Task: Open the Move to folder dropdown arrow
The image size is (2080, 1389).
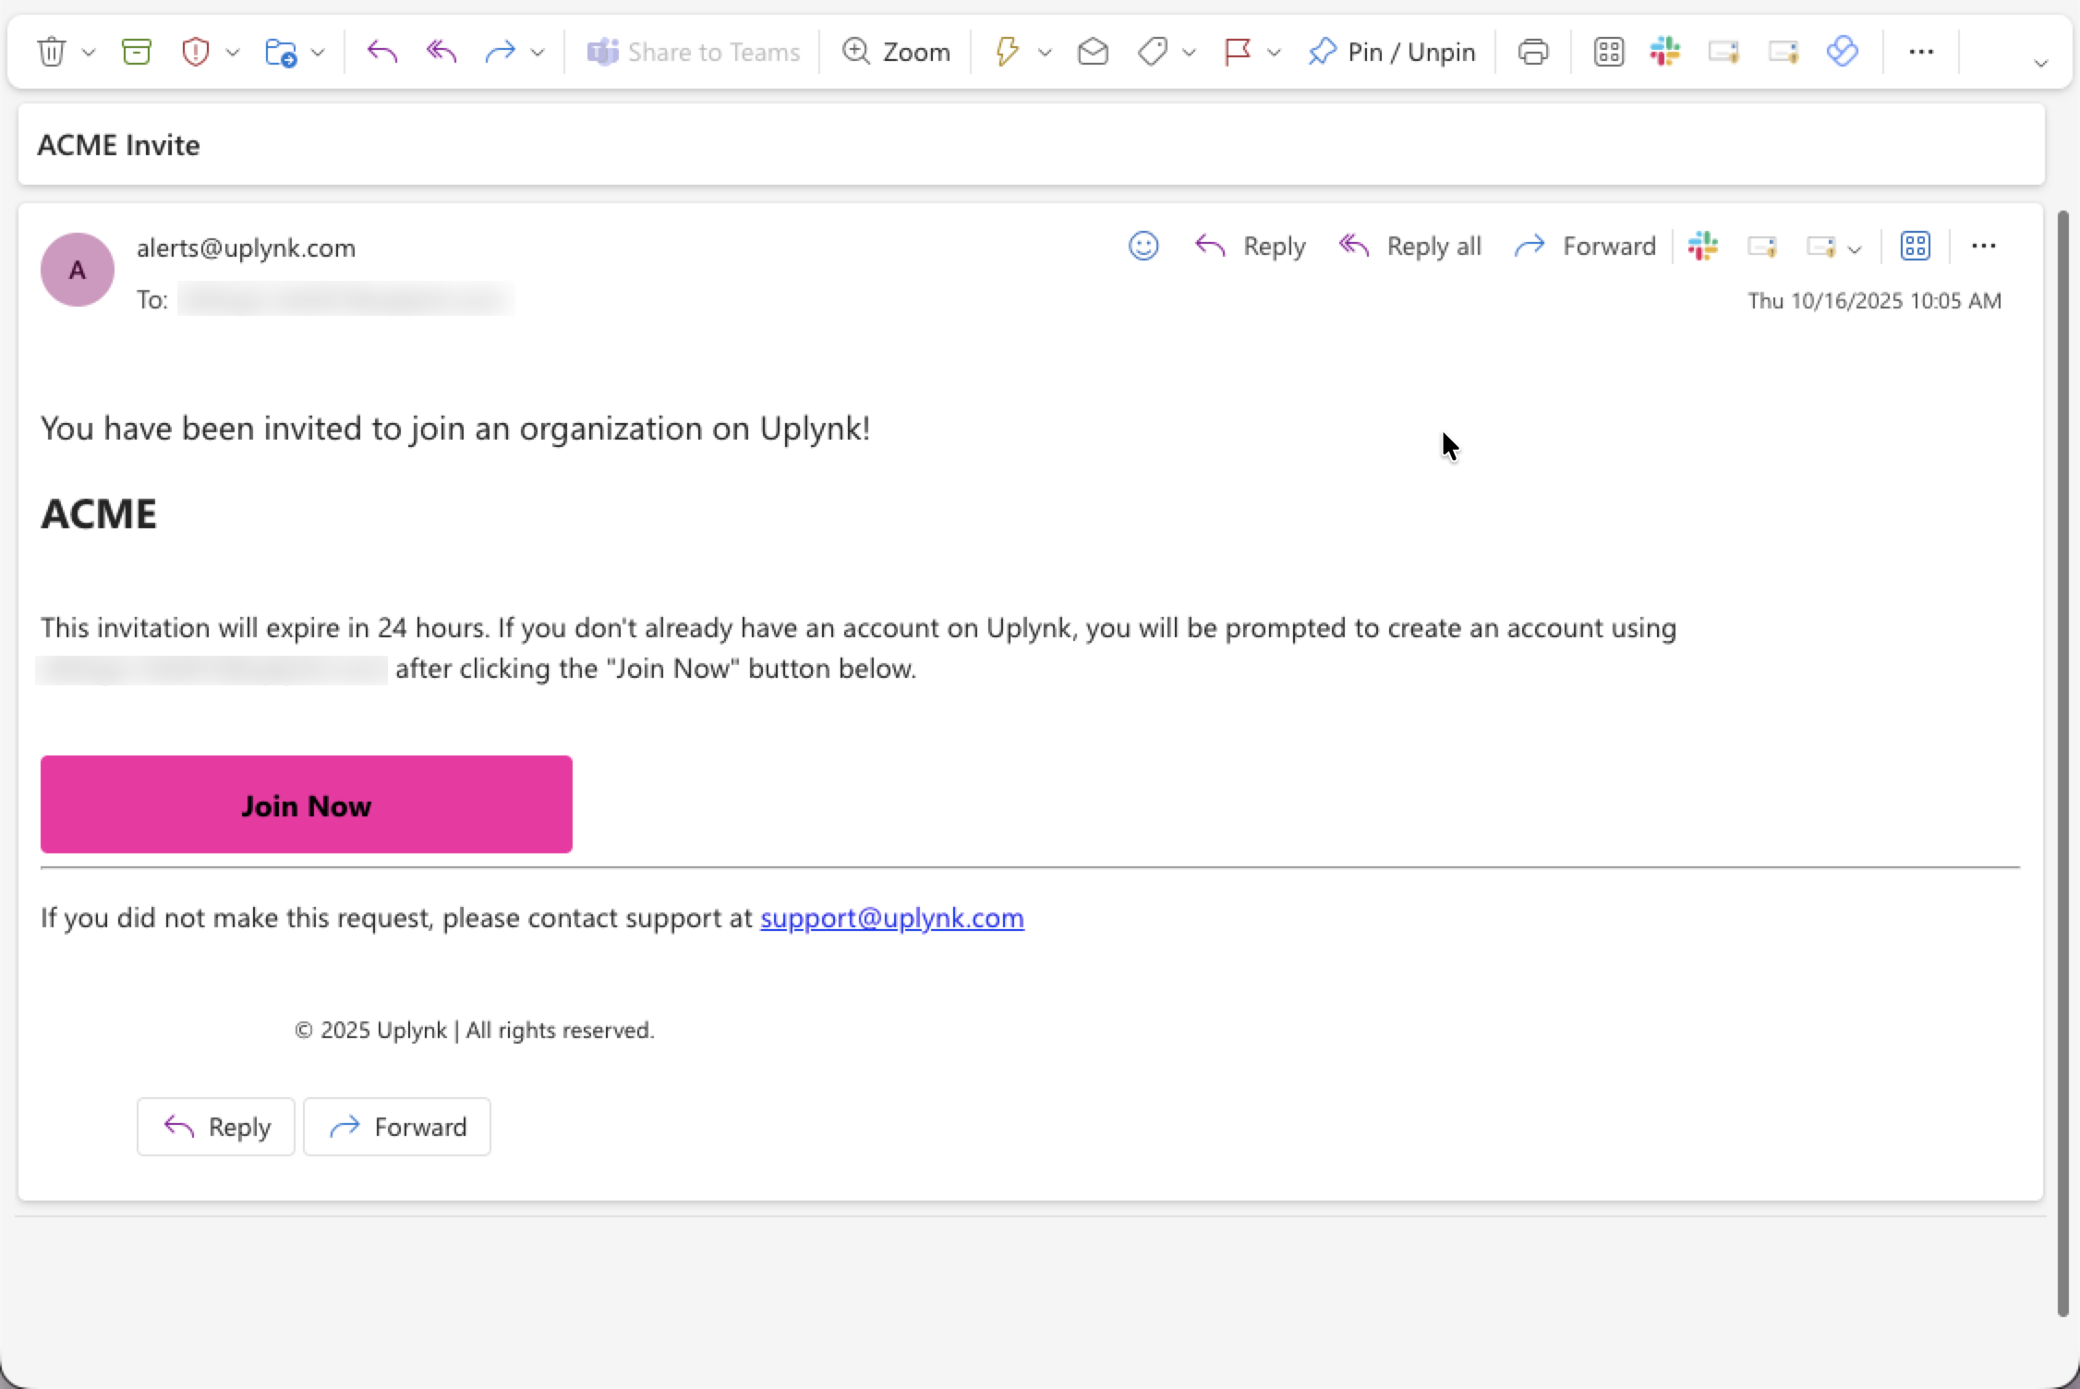Action: [x=318, y=53]
